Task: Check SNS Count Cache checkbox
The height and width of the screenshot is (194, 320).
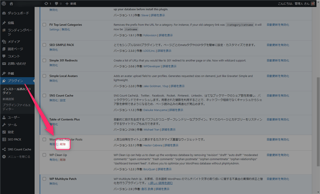Action: [x=44, y=95]
